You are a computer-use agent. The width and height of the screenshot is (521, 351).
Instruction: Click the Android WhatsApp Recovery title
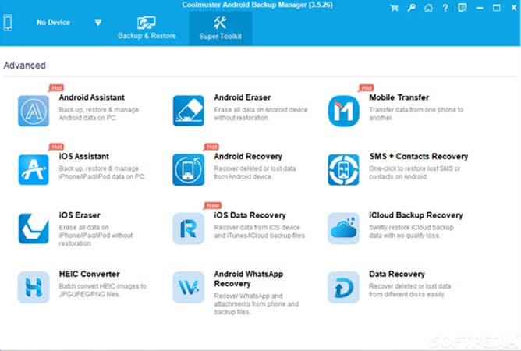click(x=249, y=279)
